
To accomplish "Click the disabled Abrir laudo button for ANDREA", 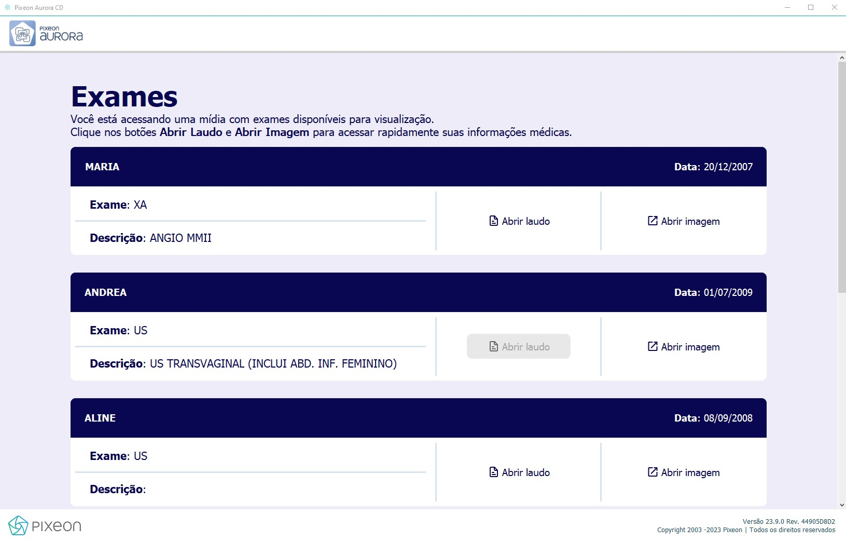I will pyautogui.click(x=519, y=346).
